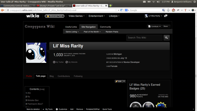This screenshot has height=111, width=197.
Task: Click the red T toolbar icon
Action: coord(185,10)
